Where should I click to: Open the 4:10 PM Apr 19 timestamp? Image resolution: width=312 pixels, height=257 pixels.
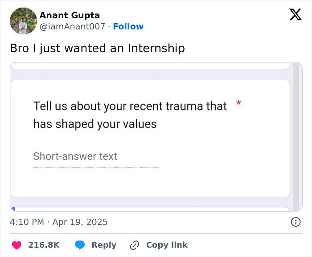(x=59, y=222)
